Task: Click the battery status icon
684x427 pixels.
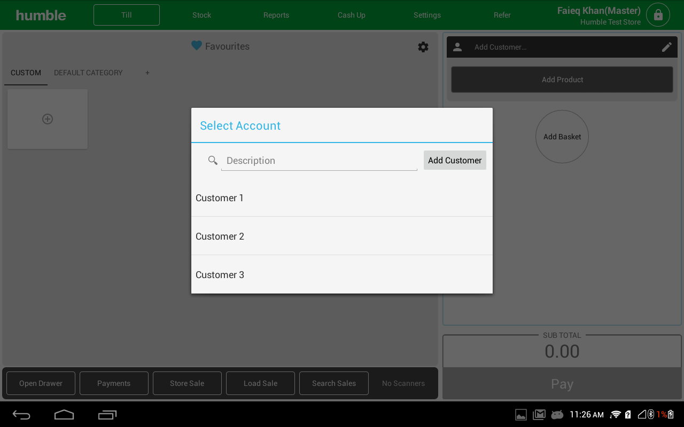Action: coord(671,415)
